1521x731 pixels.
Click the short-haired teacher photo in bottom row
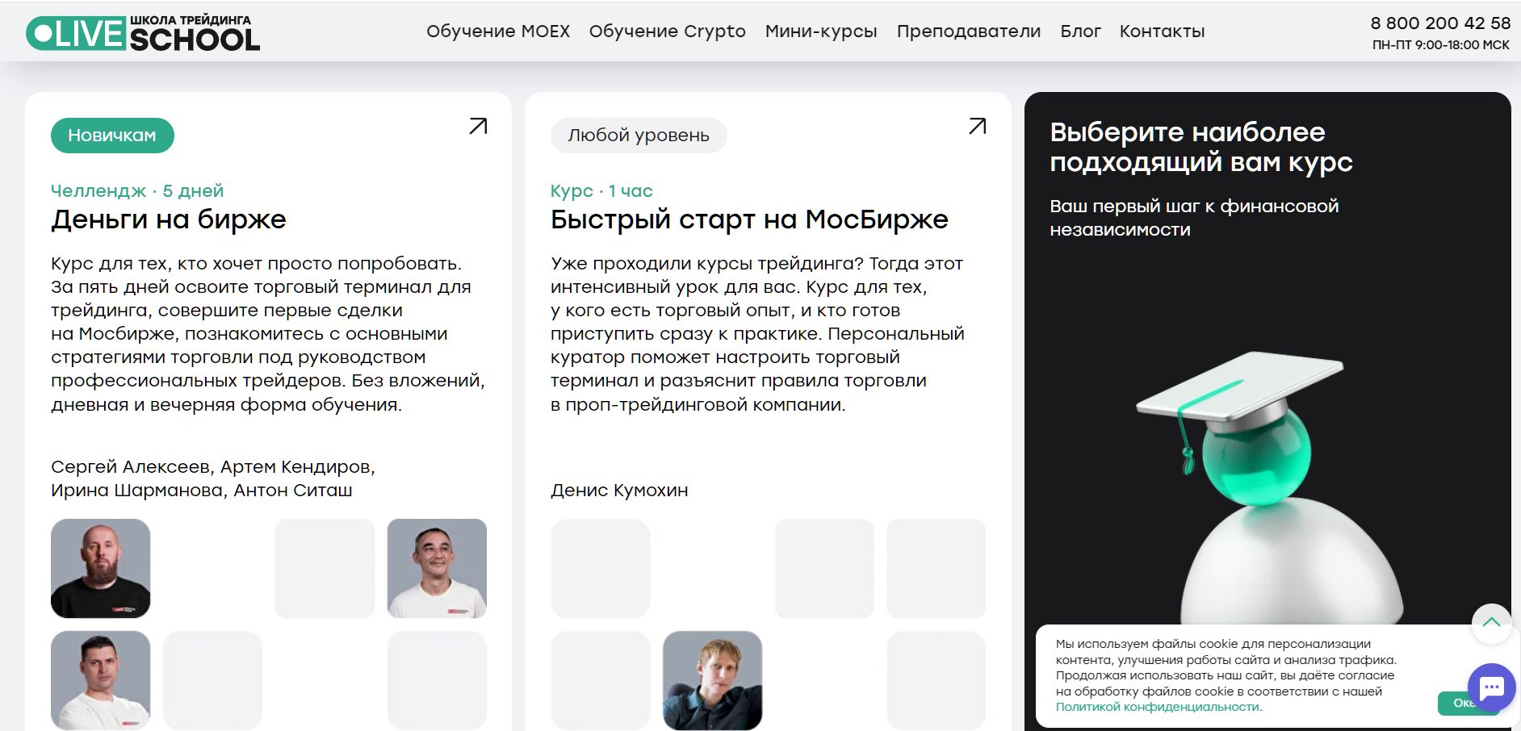tap(101, 680)
